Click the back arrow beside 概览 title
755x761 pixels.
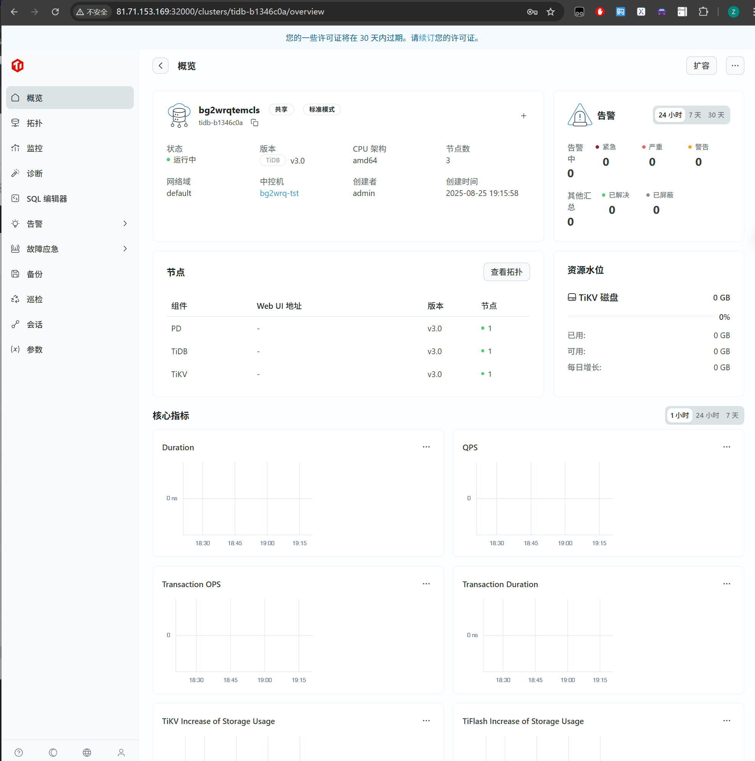pos(160,66)
